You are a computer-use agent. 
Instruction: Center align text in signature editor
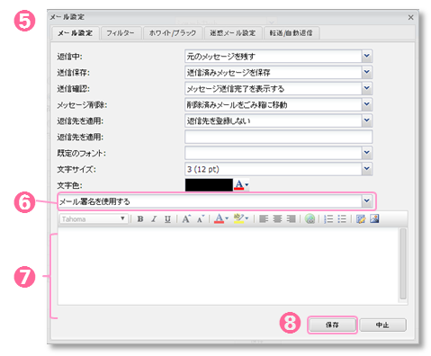tap(277, 219)
